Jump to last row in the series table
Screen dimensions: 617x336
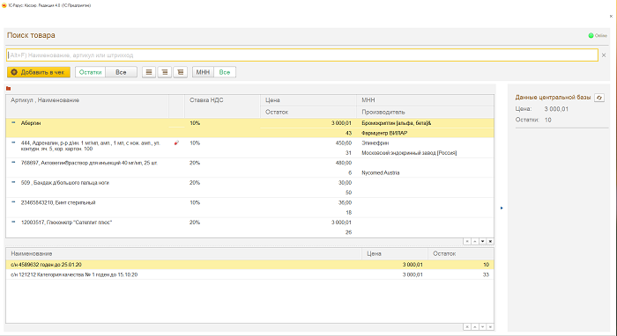point(490,327)
